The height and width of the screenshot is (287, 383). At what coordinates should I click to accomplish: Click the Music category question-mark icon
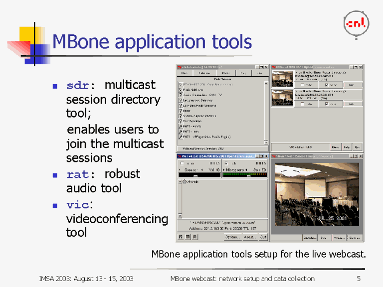coord(180,111)
